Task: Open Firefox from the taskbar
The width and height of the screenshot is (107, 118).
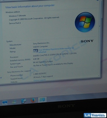Action: (33, 101)
